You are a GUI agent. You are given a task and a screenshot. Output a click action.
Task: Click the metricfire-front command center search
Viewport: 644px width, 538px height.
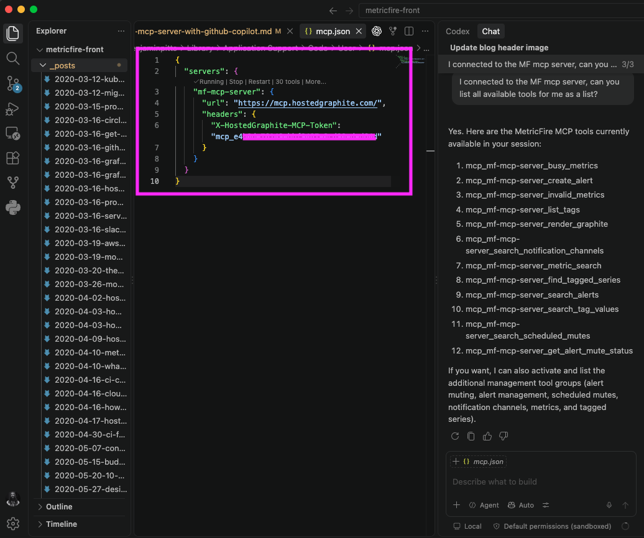tap(501, 11)
